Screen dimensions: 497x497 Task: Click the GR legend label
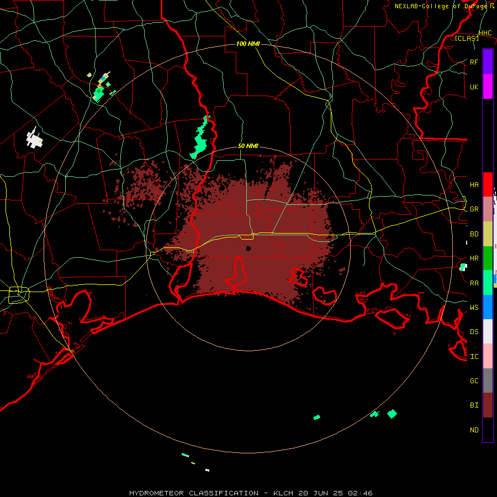474,209
